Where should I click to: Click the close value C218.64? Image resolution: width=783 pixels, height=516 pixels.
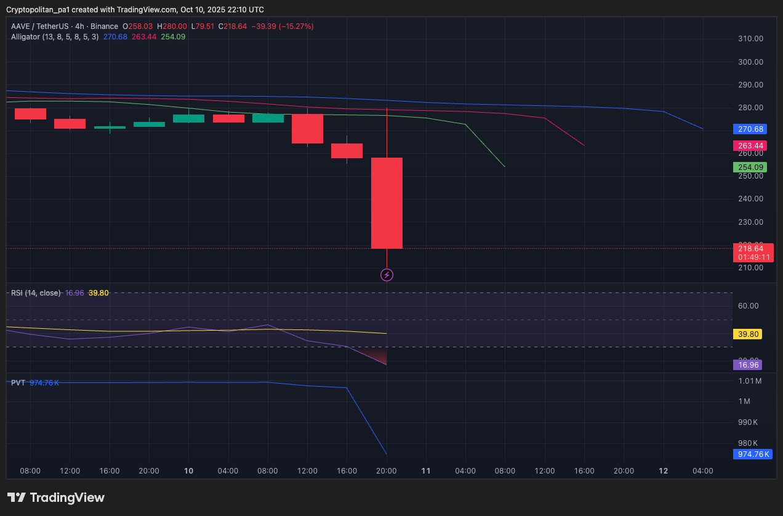233,26
